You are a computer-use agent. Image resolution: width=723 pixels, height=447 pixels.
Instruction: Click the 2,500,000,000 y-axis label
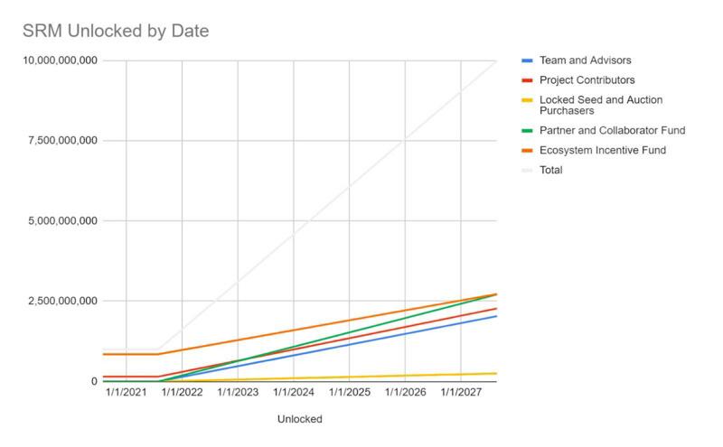click(62, 301)
